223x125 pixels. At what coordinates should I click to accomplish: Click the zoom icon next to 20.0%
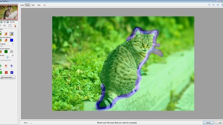8,22
